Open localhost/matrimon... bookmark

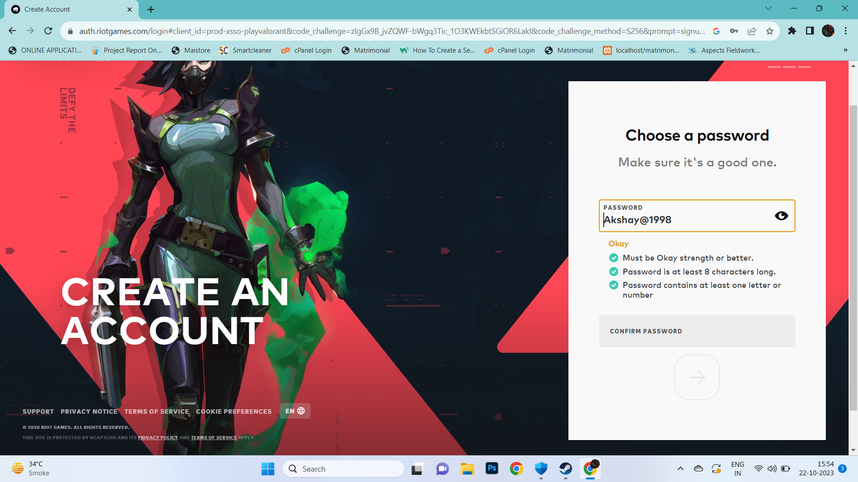point(641,50)
